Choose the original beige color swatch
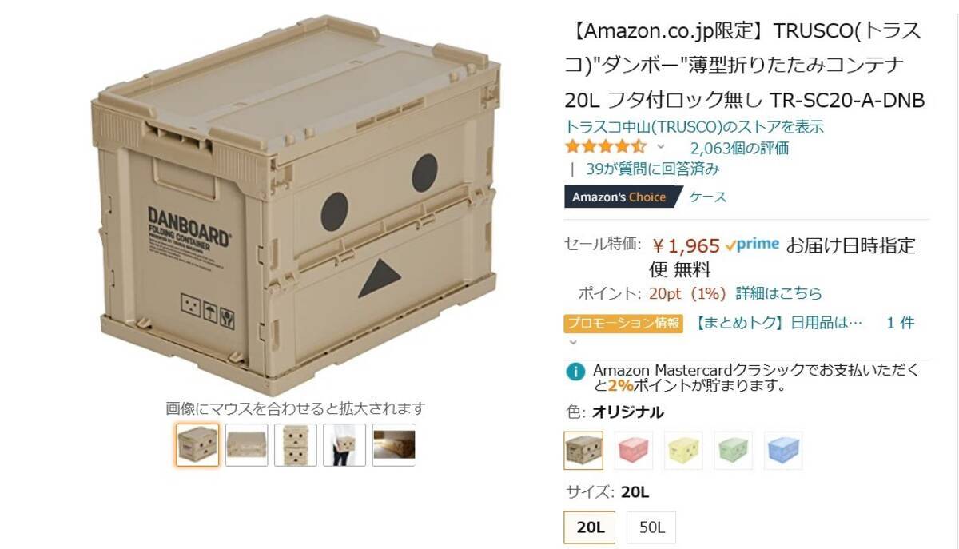 click(583, 451)
